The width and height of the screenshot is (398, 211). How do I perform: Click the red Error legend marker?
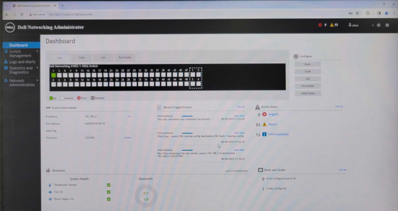pyautogui.click(x=79, y=98)
